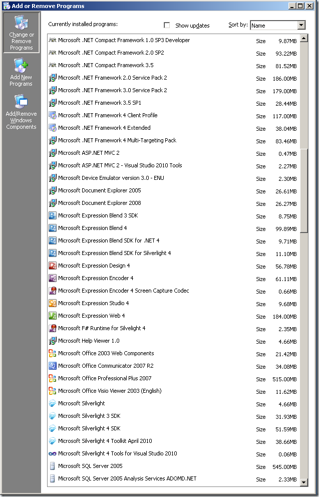Click the 0.06MB size value
Image resolution: width=319 pixels, height=497 pixels.
tap(287, 454)
